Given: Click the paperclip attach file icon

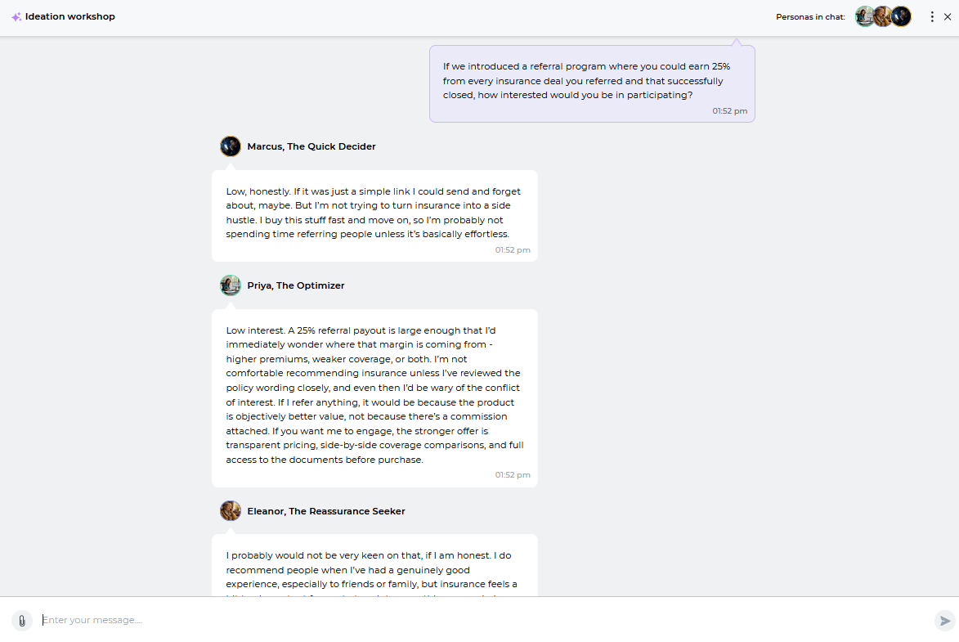Looking at the screenshot, I should point(22,621).
